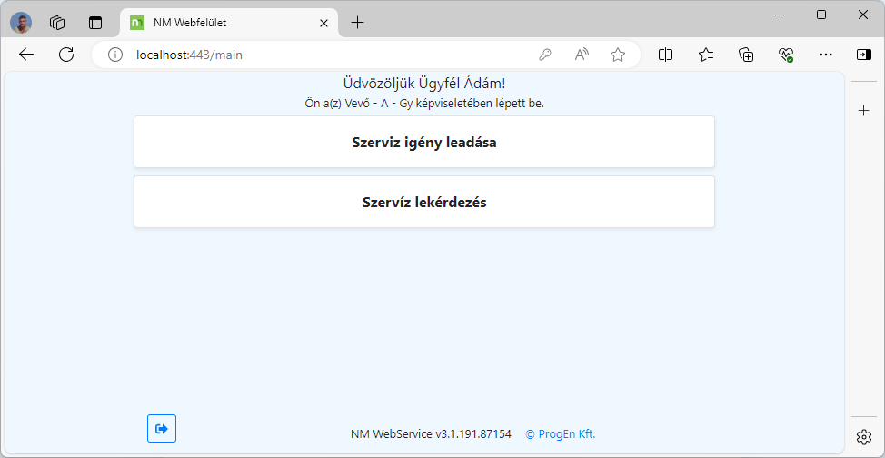885x458 pixels.
Task: Refresh the current page
Action: pos(66,55)
